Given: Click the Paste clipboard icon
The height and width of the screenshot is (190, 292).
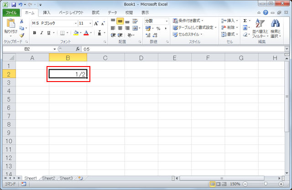Looking at the screenshot, I should click(11, 23).
